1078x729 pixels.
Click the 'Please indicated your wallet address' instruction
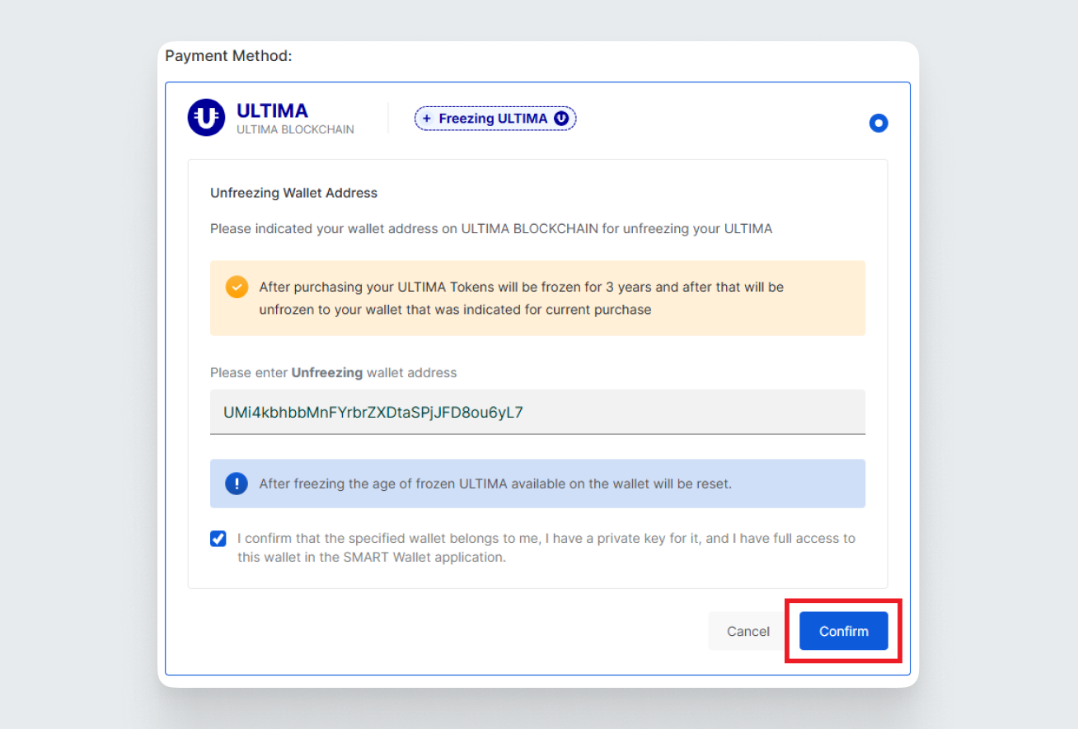(x=491, y=228)
